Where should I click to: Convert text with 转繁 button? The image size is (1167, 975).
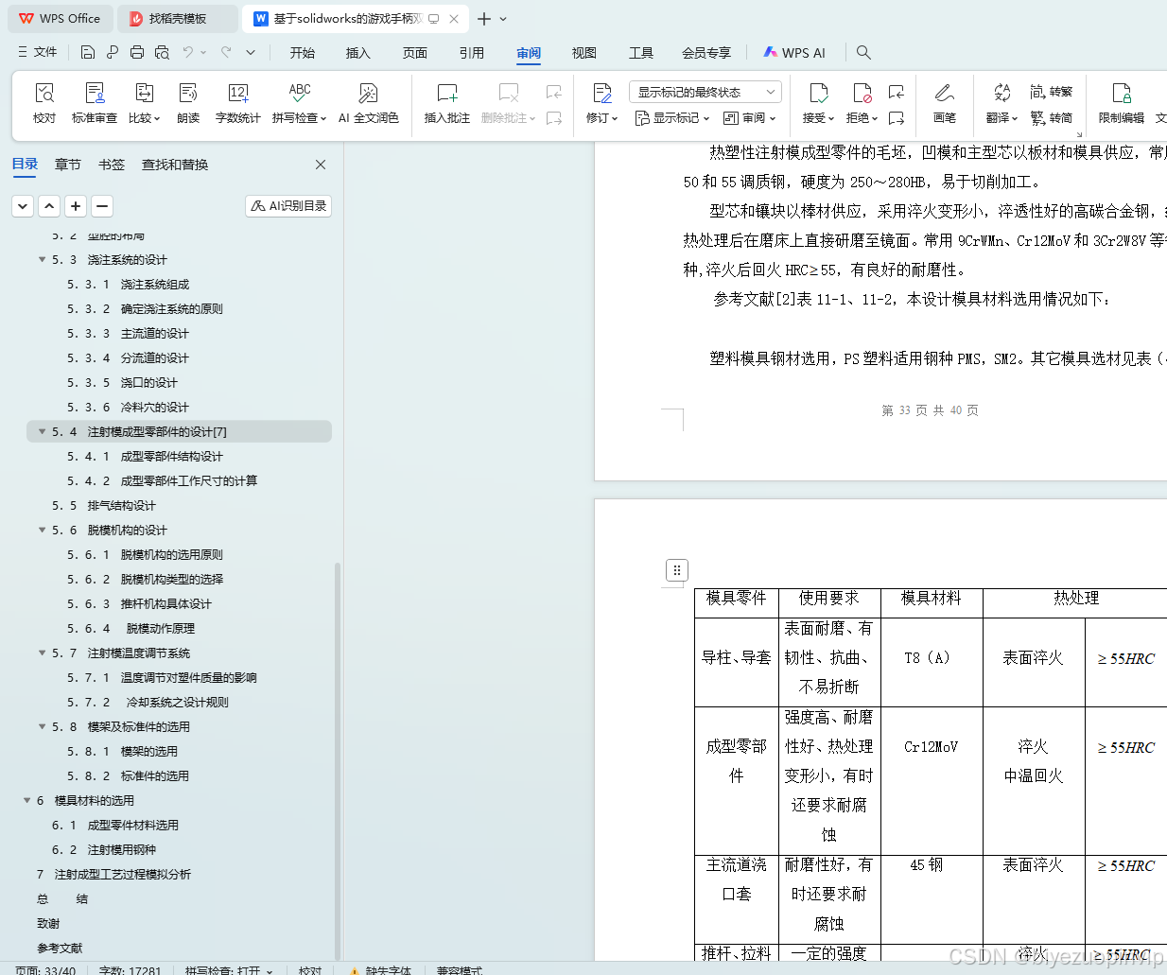pos(1052,92)
